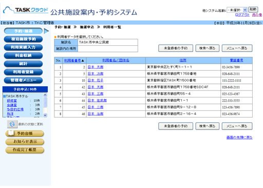Sort by the 住所 column header
Image resolution: width=263 pixels, height=188 pixels.
(183, 60)
